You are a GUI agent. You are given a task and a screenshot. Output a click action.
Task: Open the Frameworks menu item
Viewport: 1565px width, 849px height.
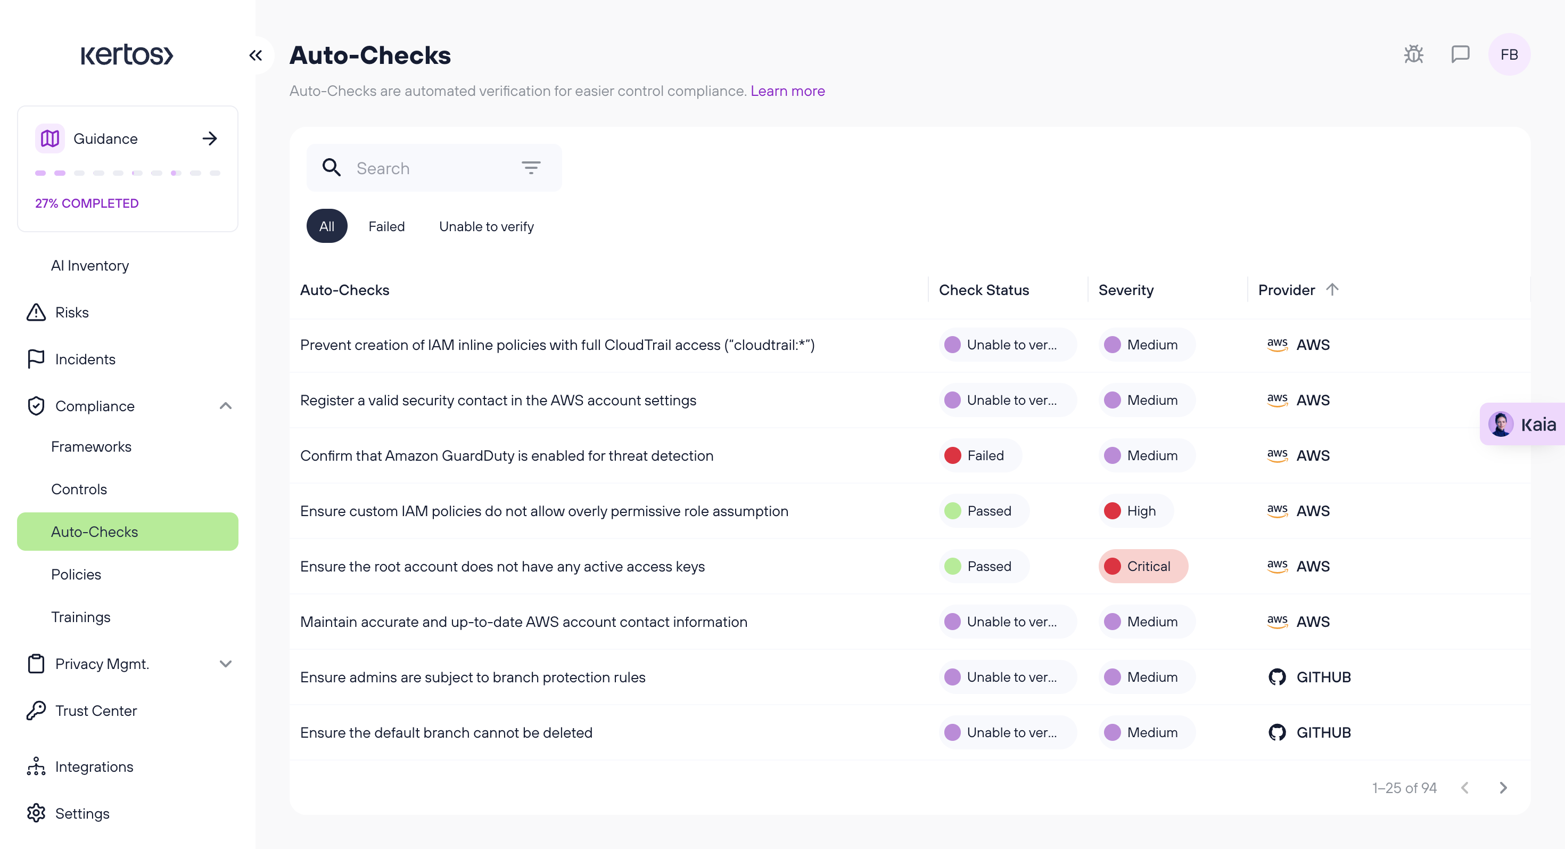[x=91, y=447]
